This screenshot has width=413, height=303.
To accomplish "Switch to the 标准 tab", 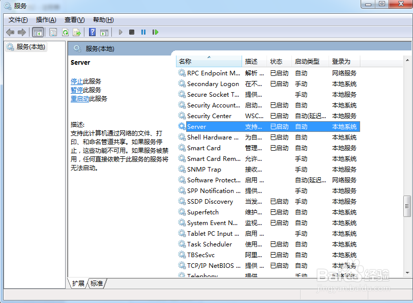I will (96, 284).
